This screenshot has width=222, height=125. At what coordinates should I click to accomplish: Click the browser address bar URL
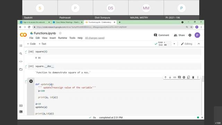[82, 27]
